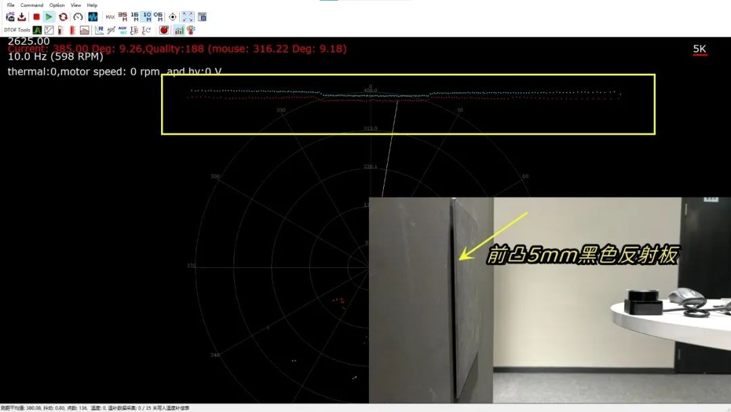Click the '10.0 Hz (598 RPM)' readout
Viewport: 731px width, 412px height.
(56, 56)
